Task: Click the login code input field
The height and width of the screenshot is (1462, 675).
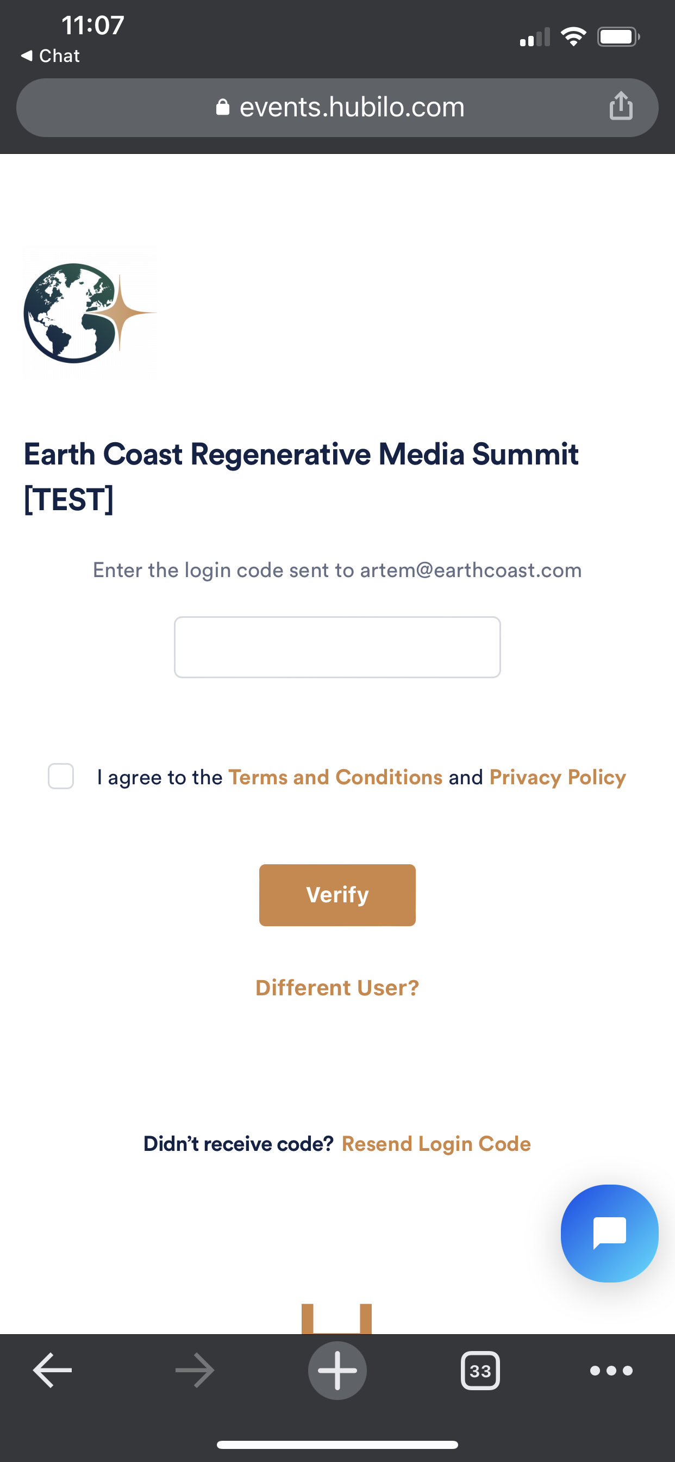Action: [337, 647]
